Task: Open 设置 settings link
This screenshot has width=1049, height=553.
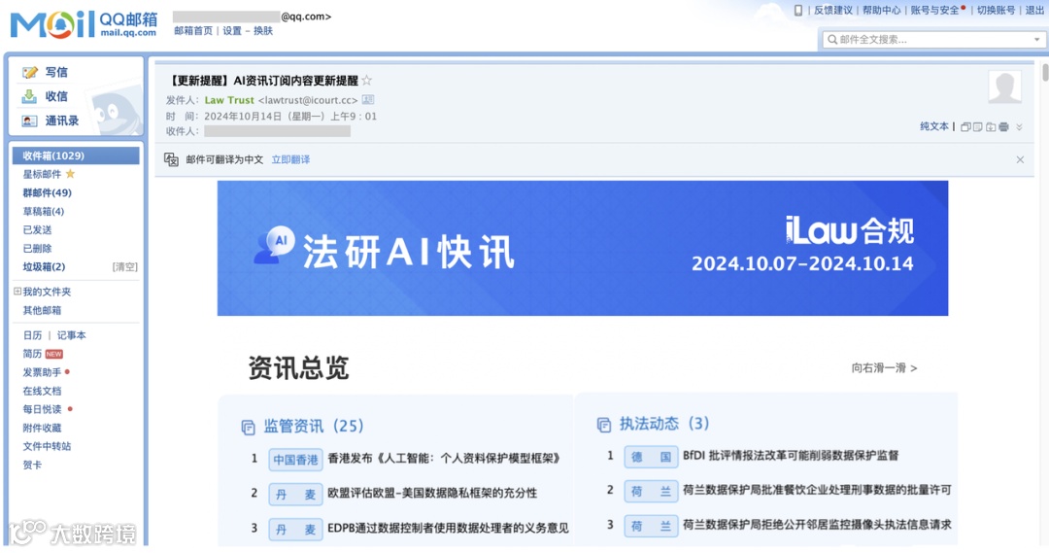Action: click(x=232, y=31)
